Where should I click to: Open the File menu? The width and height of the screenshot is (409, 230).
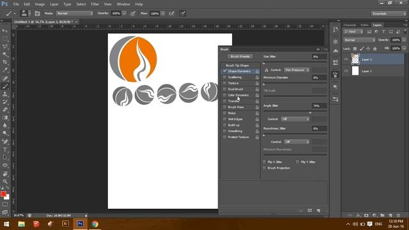coord(16,4)
